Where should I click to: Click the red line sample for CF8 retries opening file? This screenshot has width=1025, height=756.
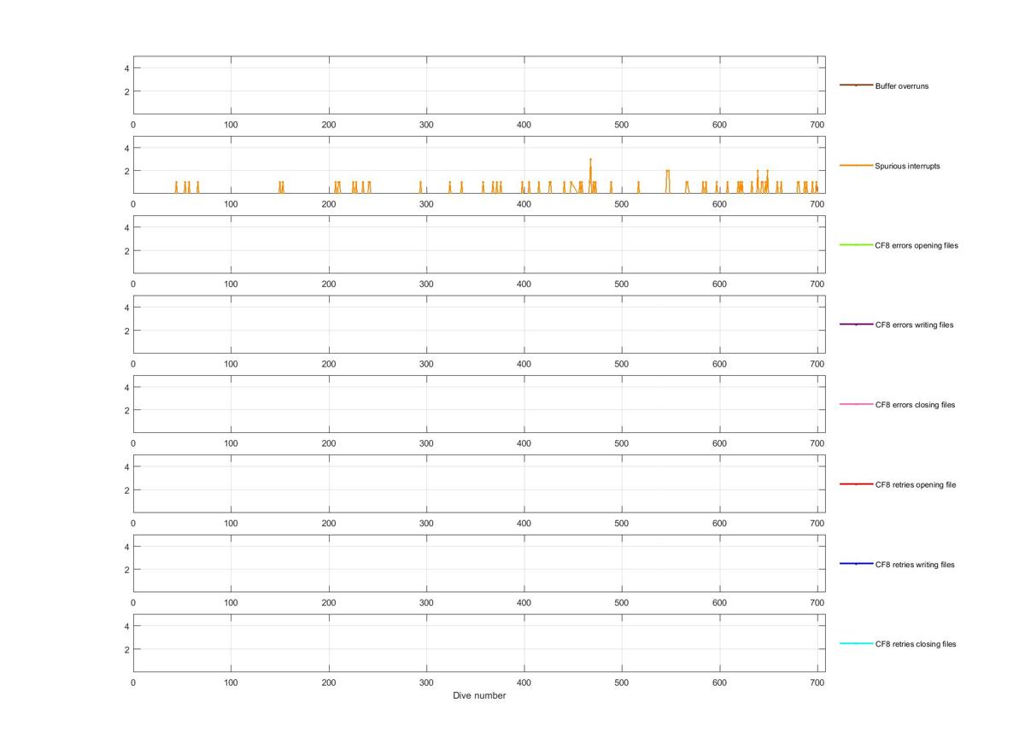coord(856,483)
